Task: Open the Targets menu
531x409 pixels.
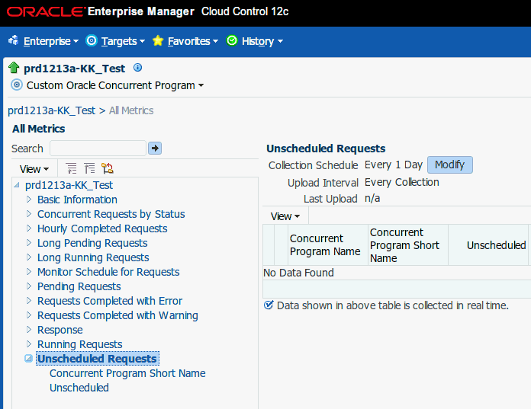Action: point(123,41)
